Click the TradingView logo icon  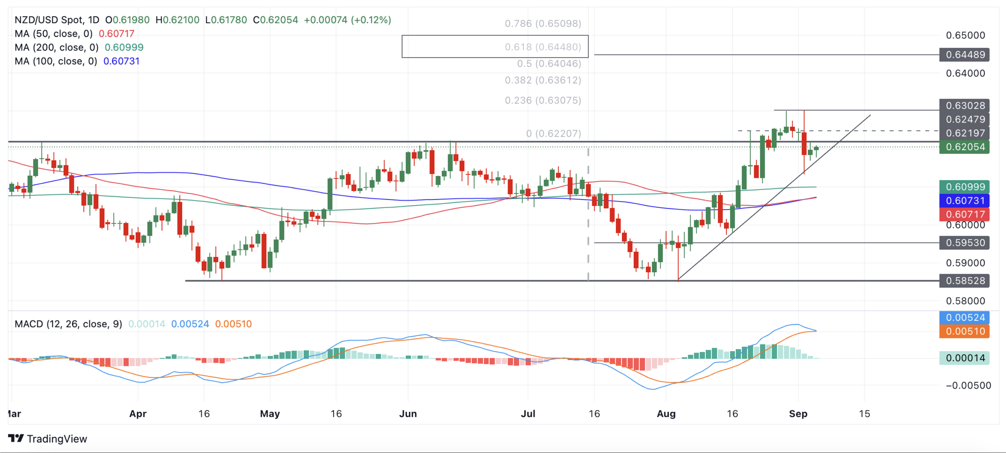pos(16,438)
